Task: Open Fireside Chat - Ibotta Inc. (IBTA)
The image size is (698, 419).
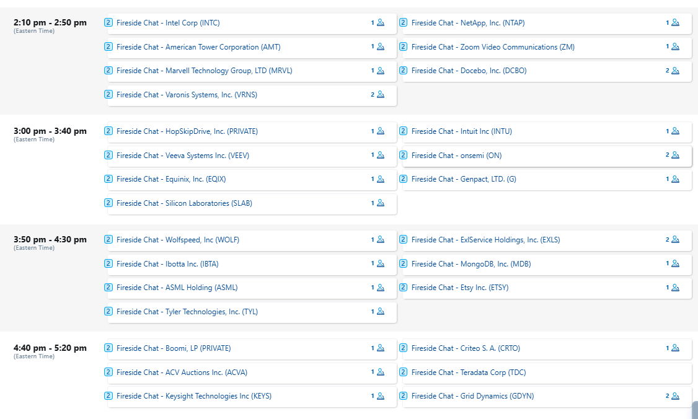Action: point(167,264)
